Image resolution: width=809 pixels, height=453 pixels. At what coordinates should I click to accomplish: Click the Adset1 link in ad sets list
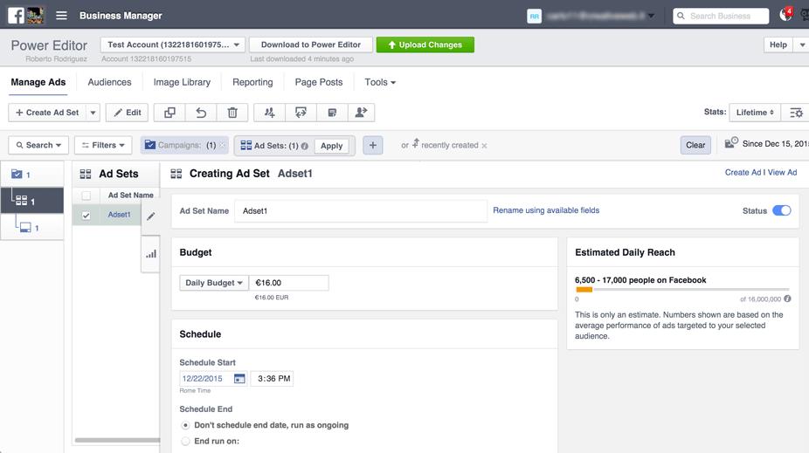tap(119, 215)
